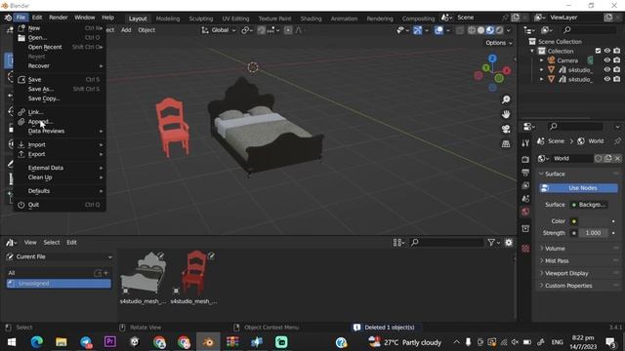Click the new World datablock icon
Screen dimensions: 625x351
tap(607, 158)
